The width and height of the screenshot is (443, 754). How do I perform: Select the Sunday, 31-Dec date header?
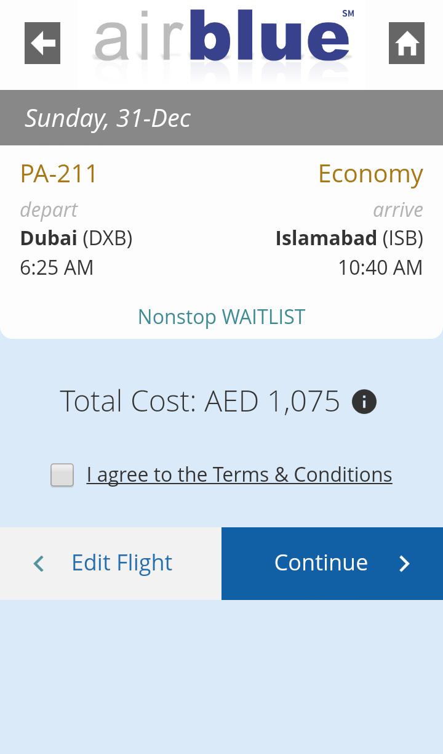[108, 118]
